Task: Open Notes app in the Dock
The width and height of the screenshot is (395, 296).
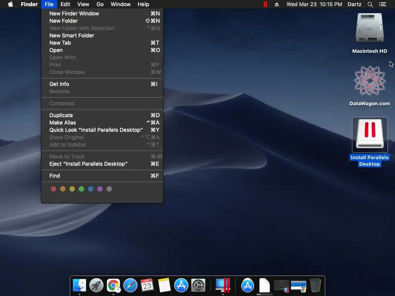Action: click(x=164, y=286)
